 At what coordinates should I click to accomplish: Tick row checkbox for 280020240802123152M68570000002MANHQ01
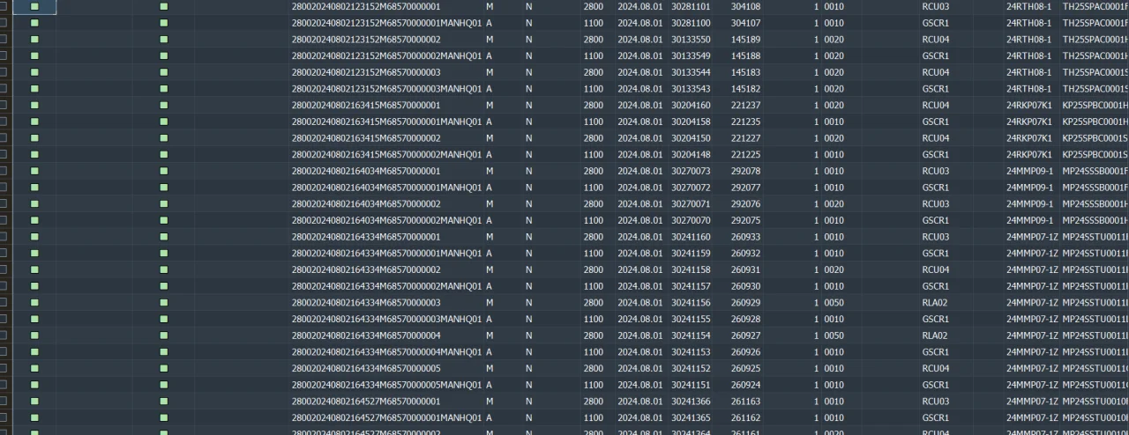coord(4,55)
